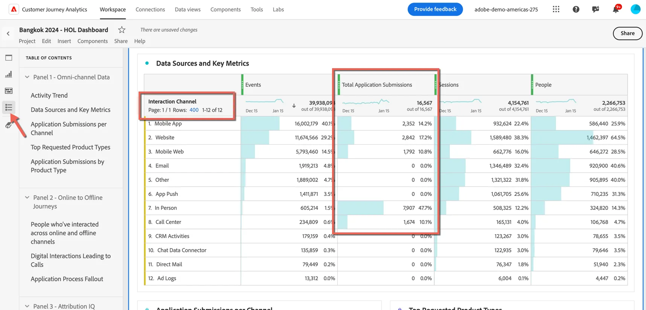
Task: Open the Project menu
Action: click(x=27, y=41)
